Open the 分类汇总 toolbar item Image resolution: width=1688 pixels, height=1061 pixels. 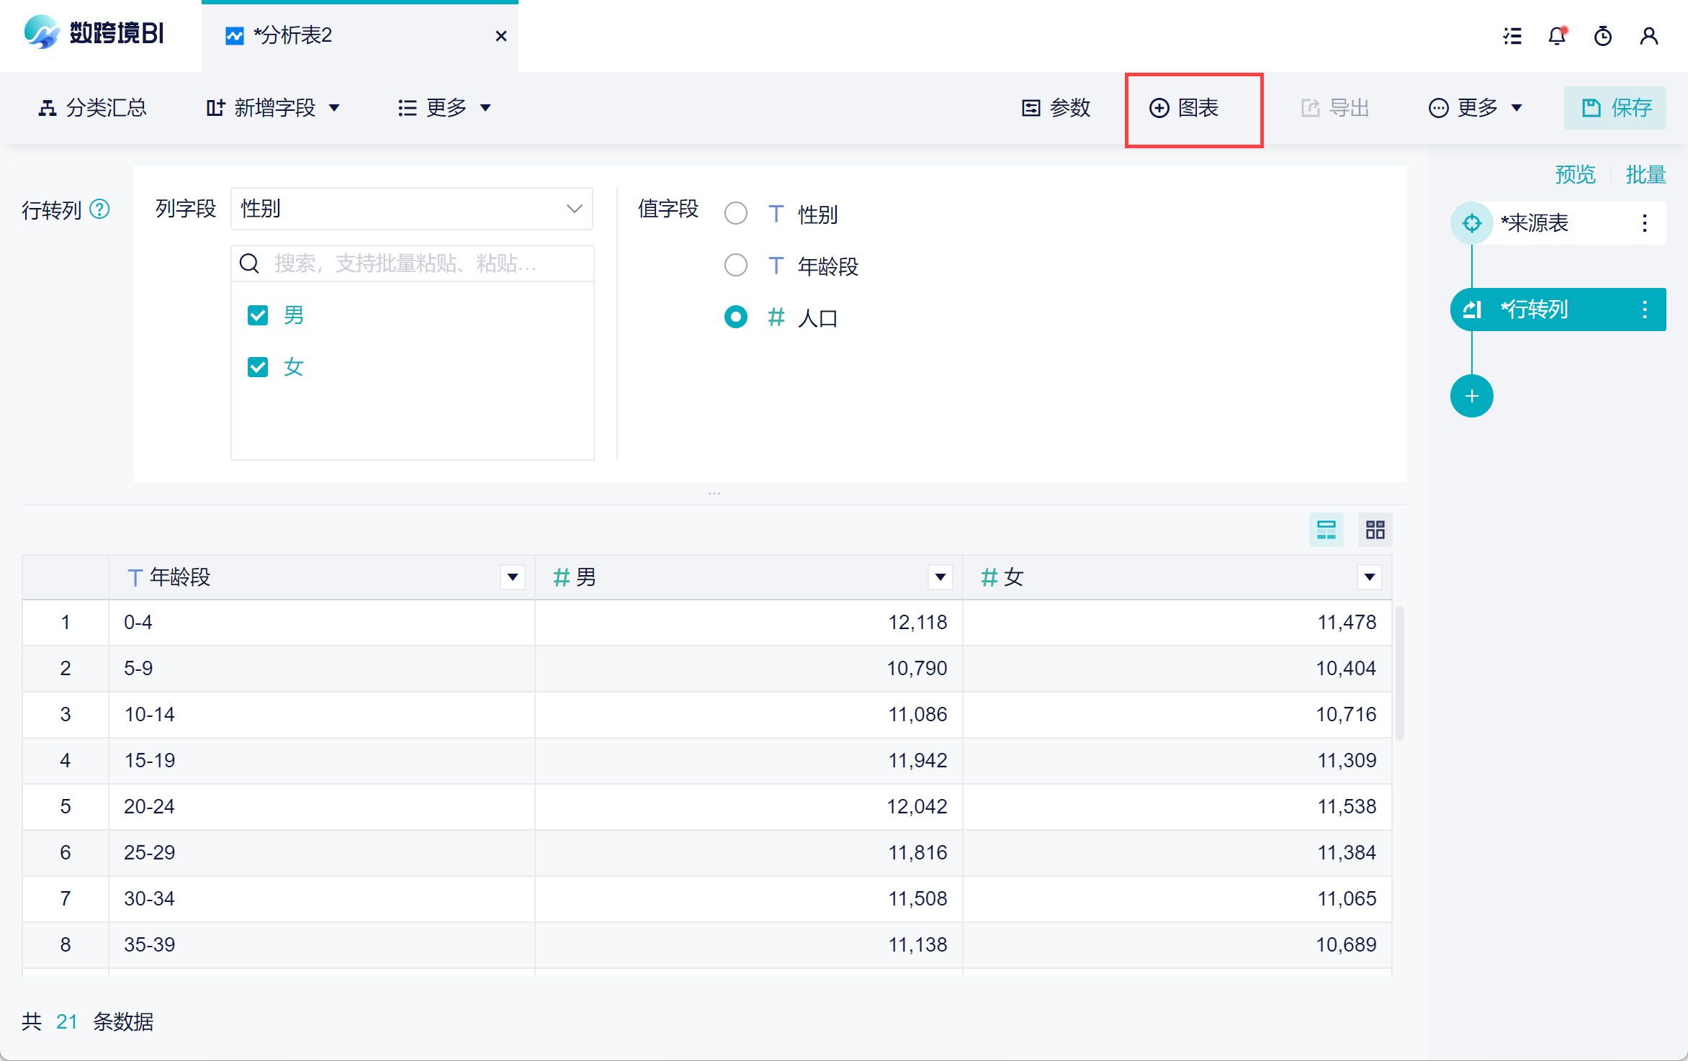[x=92, y=108]
